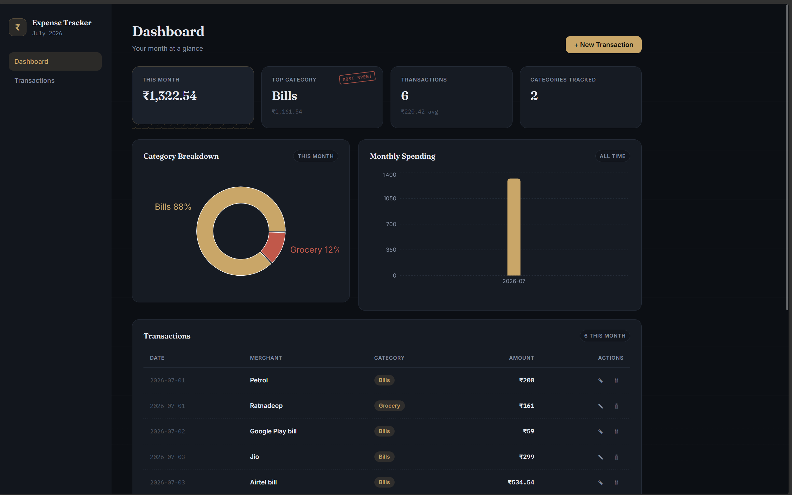Edit the Petrol transaction
This screenshot has width=792, height=495.
coord(601,381)
